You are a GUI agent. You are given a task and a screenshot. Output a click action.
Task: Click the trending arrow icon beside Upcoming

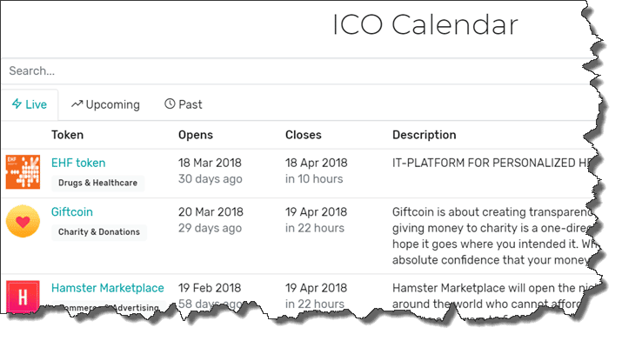click(77, 104)
